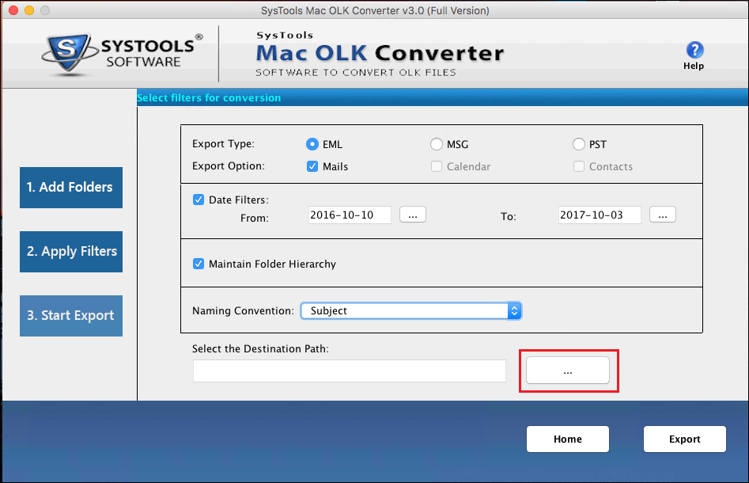This screenshot has height=483, width=749.
Task: Toggle the Mails export option
Action: [312, 166]
